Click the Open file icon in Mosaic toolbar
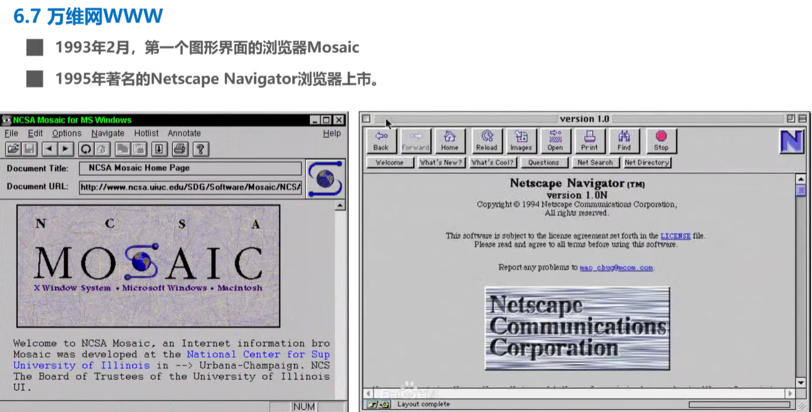The width and height of the screenshot is (812, 412). [13, 149]
